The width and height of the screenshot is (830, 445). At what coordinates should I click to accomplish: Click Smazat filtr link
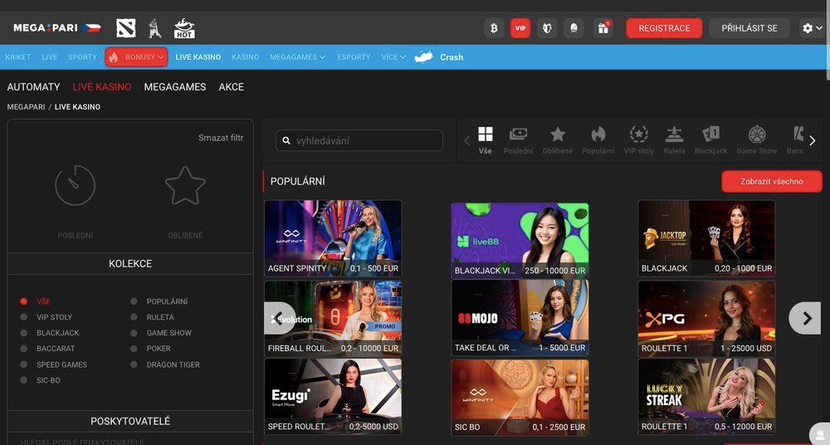pos(221,138)
